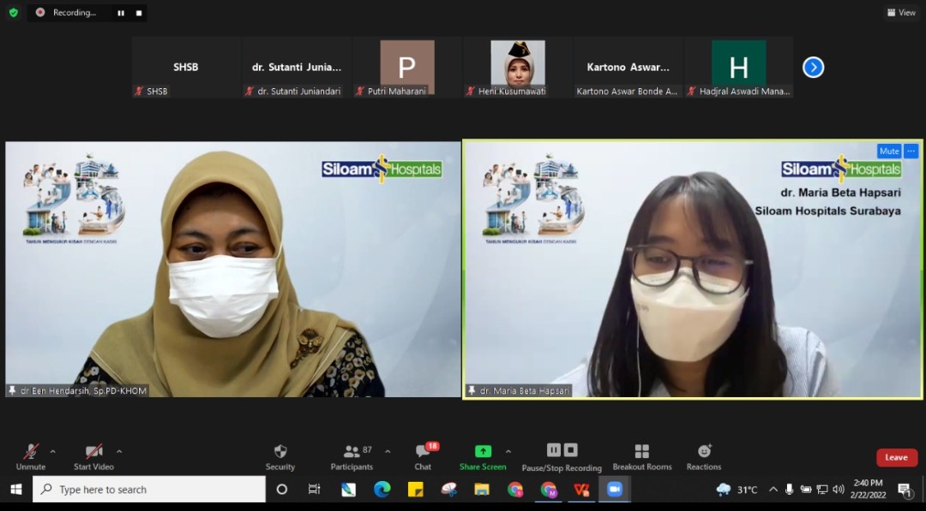Start sharing with green Share Screen
926x511 pixels.
[483, 456]
